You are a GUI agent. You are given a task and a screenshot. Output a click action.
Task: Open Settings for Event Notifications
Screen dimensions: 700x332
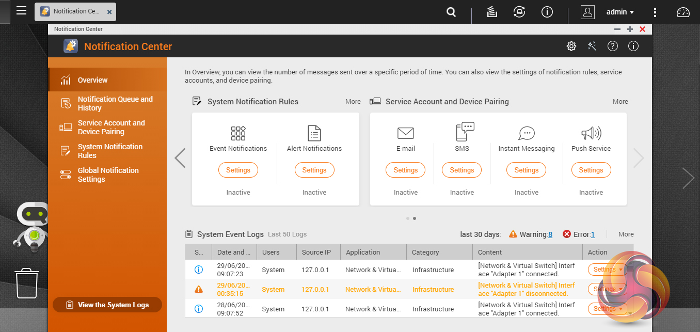point(238,170)
